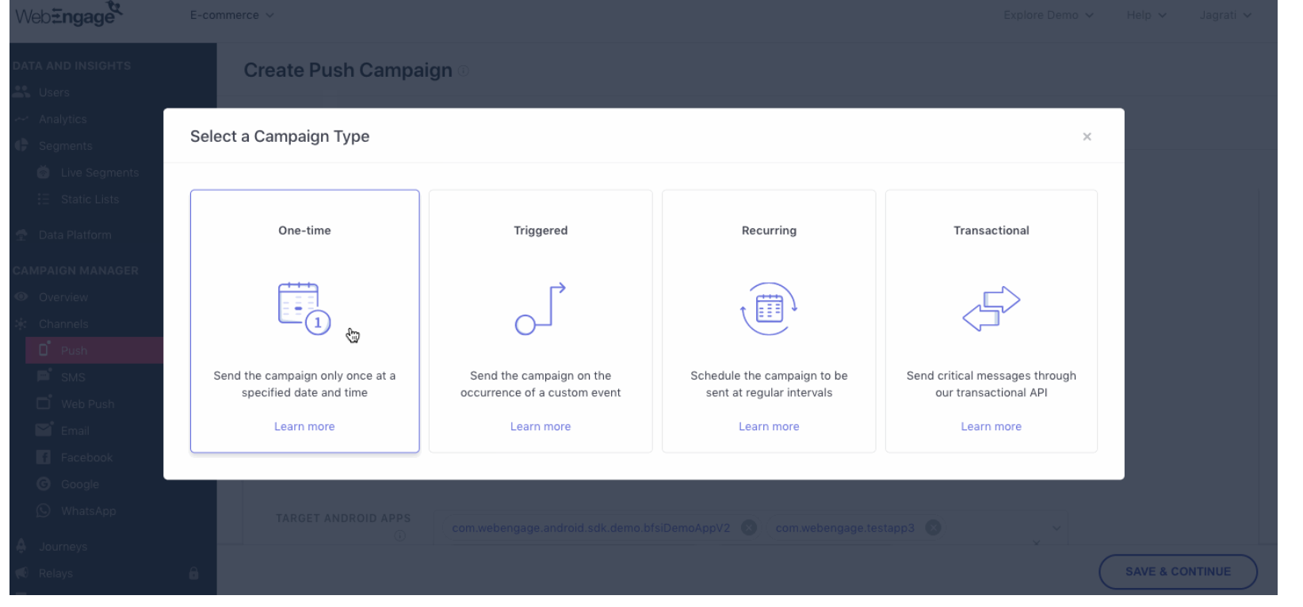Open the Help menu
Image resolution: width=1303 pixels, height=607 pixels.
pos(1146,15)
